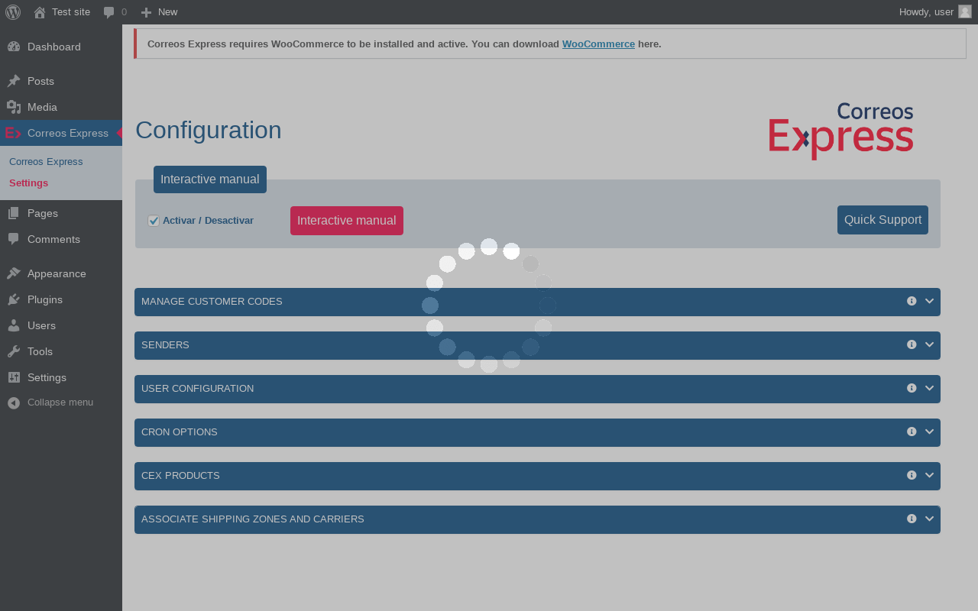Click the Test site link
Image resolution: width=978 pixels, height=611 pixels.
(71, 12)
